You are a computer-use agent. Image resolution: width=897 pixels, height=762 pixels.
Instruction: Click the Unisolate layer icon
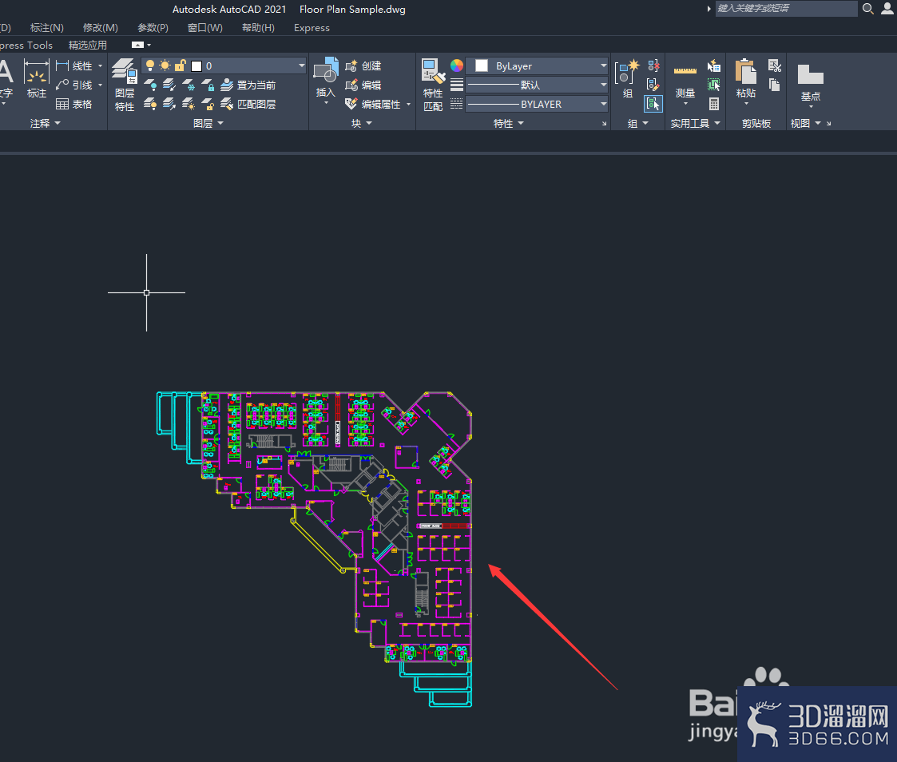coord(169,104)
